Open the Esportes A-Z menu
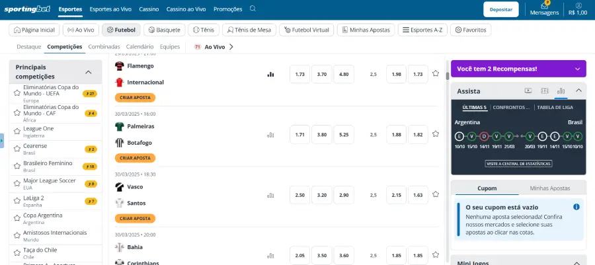 [x=422, y=30]
